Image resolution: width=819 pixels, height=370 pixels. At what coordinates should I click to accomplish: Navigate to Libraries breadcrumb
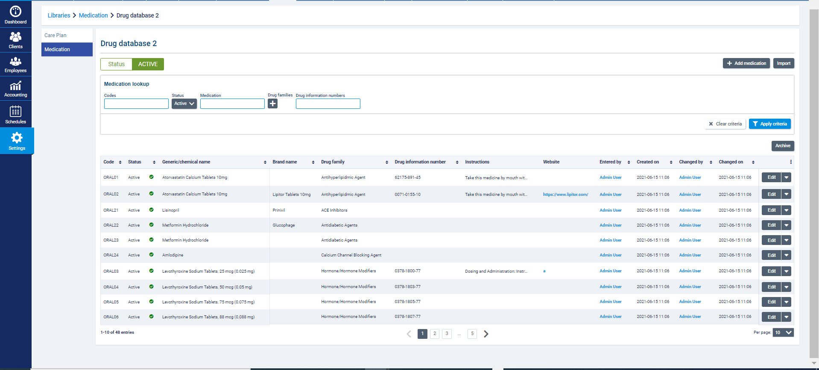(59, 15)
